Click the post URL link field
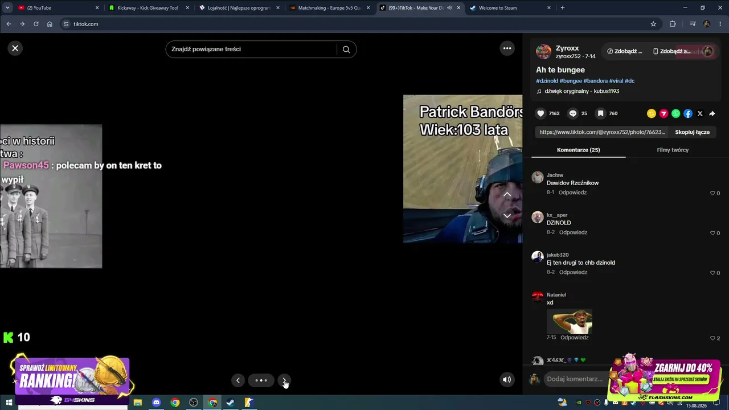 click(602, 132)
